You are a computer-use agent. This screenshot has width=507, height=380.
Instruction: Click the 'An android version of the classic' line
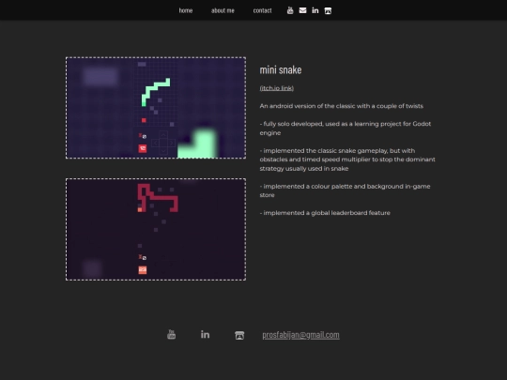[342, 106]
